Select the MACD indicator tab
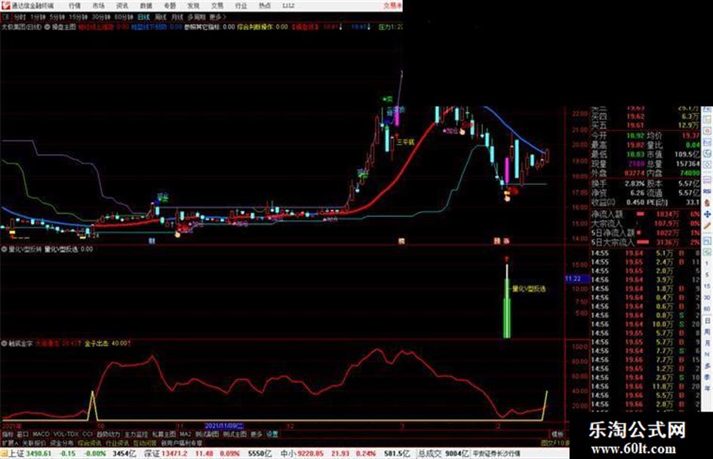713x459 pixels. click(x=41, y=434)
